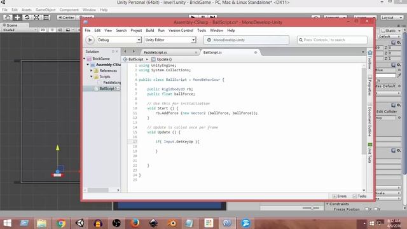Open the MonoDevelop Tools menu
The width and height of the screenshot is (407, 229).
[202, 31]
